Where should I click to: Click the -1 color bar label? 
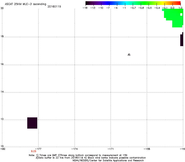click(124, 8)
